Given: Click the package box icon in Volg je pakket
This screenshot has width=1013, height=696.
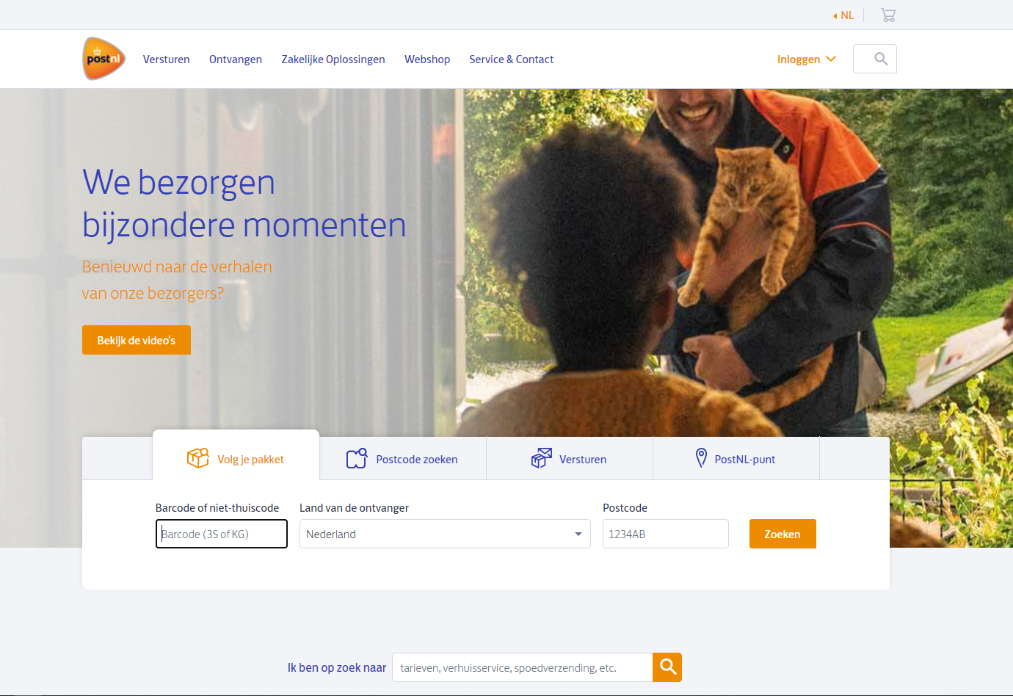Looking at the screenshot, I should (198, 458).
